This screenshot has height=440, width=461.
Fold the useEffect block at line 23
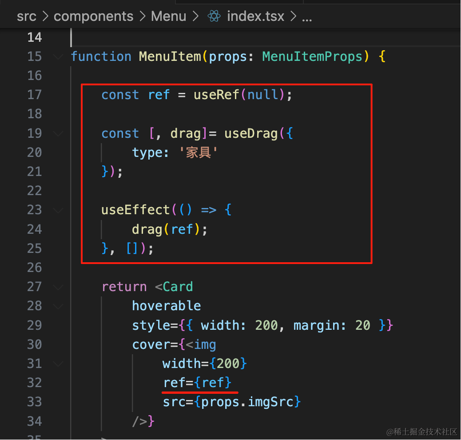coord(58,210)
